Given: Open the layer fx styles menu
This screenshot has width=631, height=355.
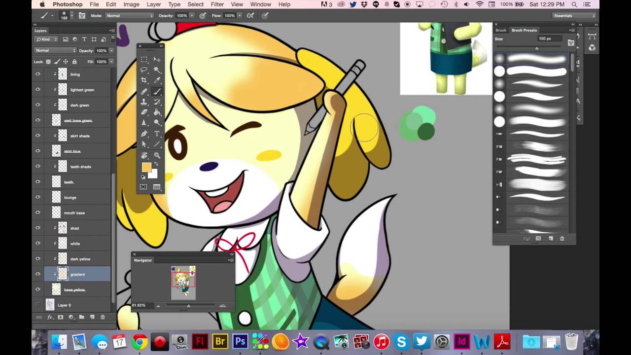Looking at the screenshot, I should (x=50, y=317).
